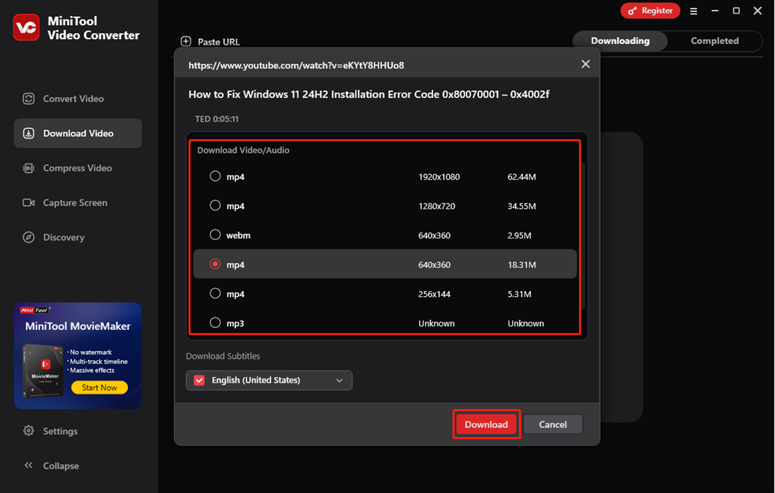
Task: Click the MiniTool MovieMaker ad box image
Action: click(x=43, y=371)
